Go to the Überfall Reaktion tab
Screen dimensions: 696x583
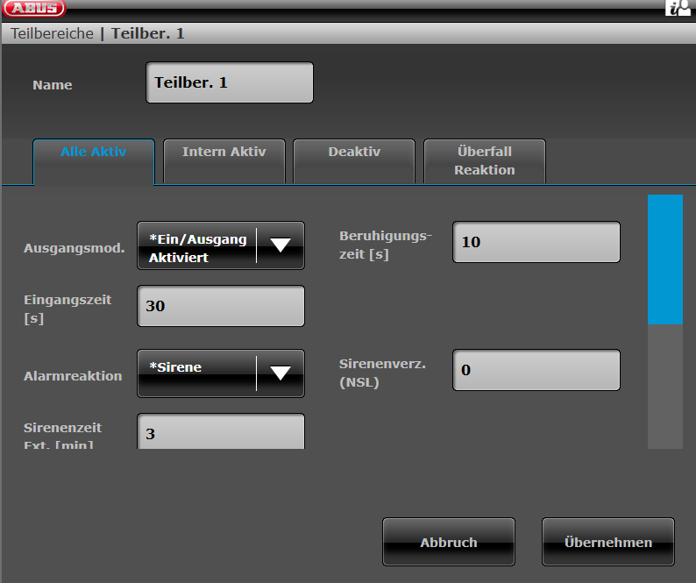485,160
